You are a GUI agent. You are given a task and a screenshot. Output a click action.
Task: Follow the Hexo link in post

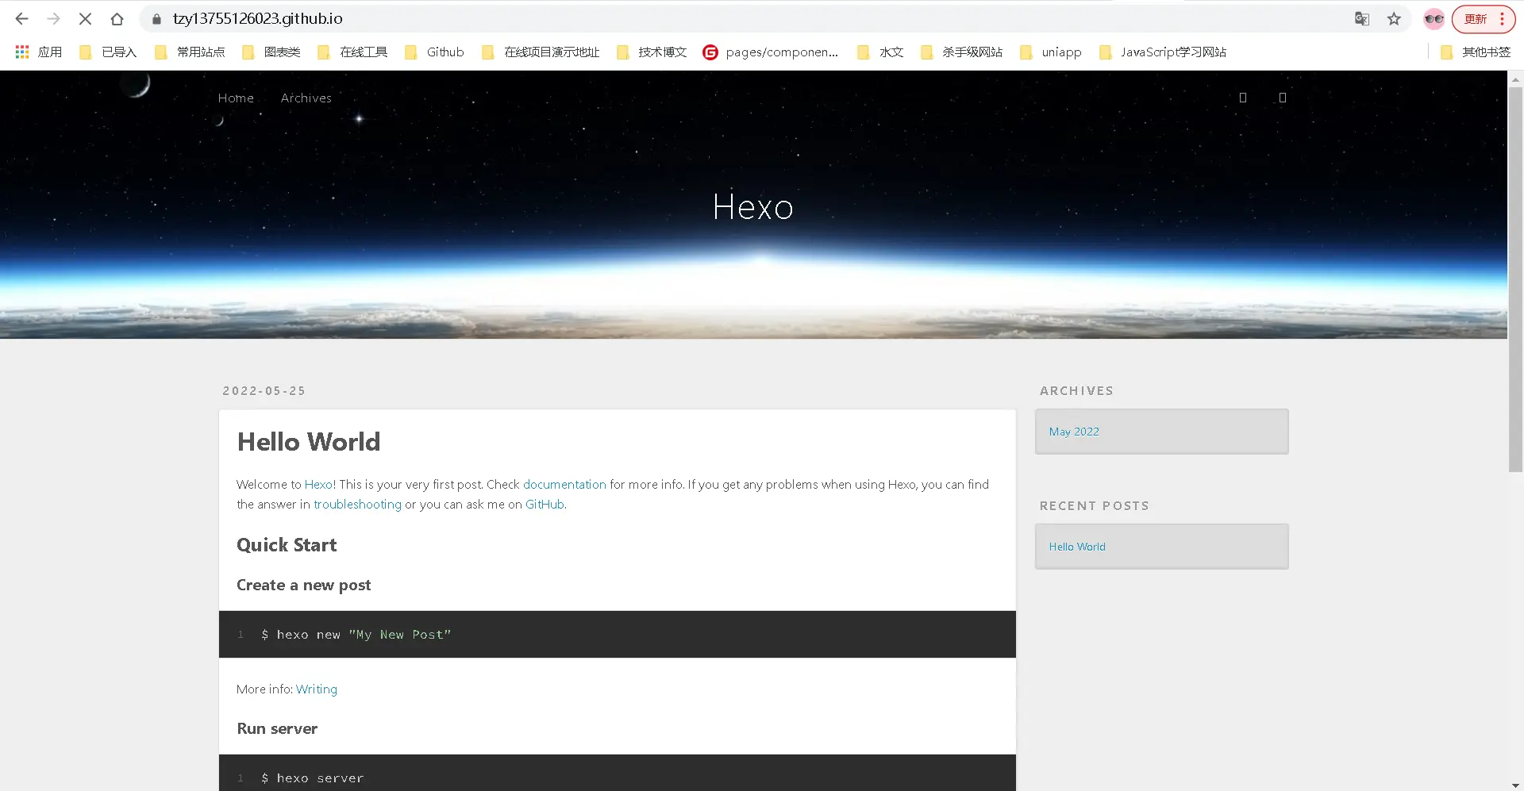coord(318,484)
